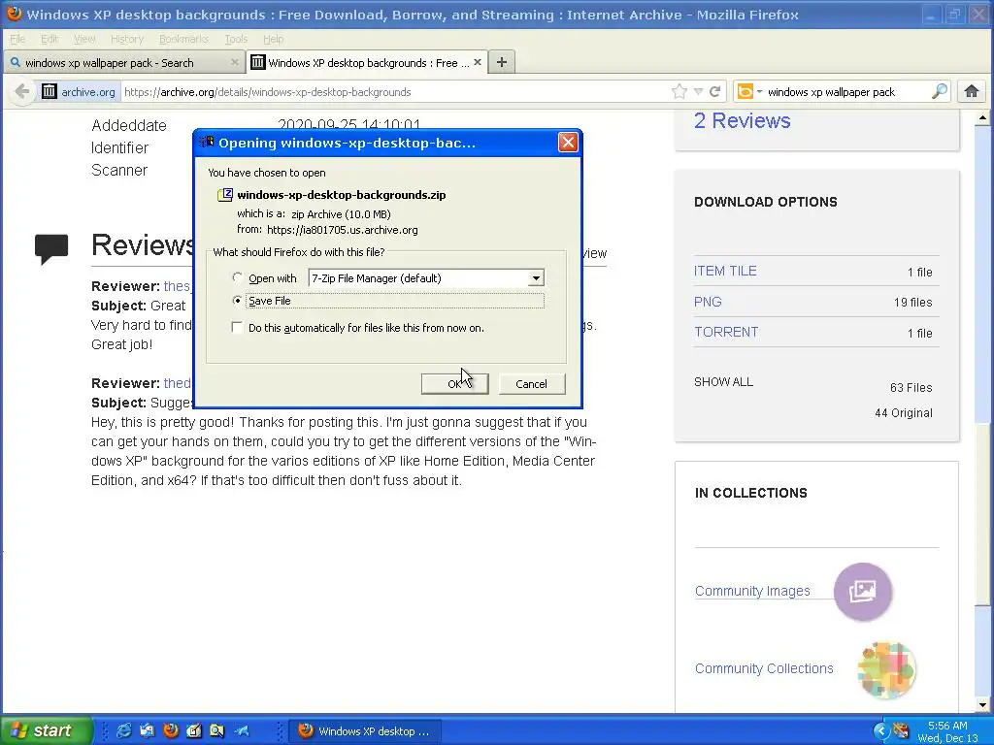This screenshot has height=745, width=994.
Task: Go to the Firefox home page icon
Action: coord(972,92)
